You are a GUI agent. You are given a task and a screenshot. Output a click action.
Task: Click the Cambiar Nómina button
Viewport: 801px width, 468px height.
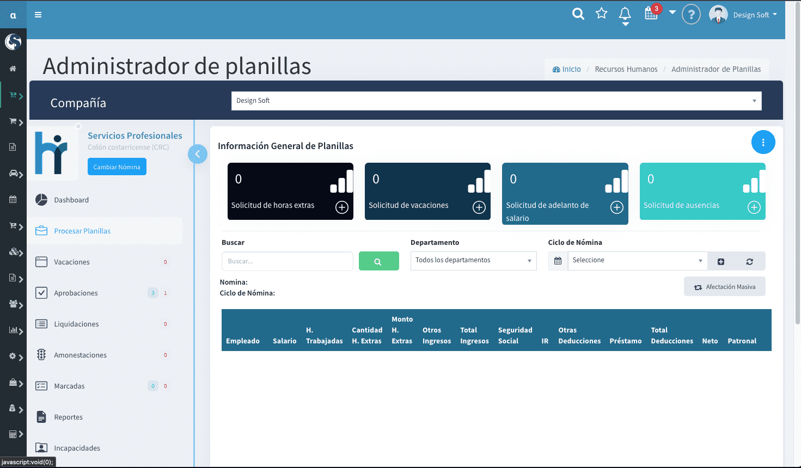tap(117, 167)
